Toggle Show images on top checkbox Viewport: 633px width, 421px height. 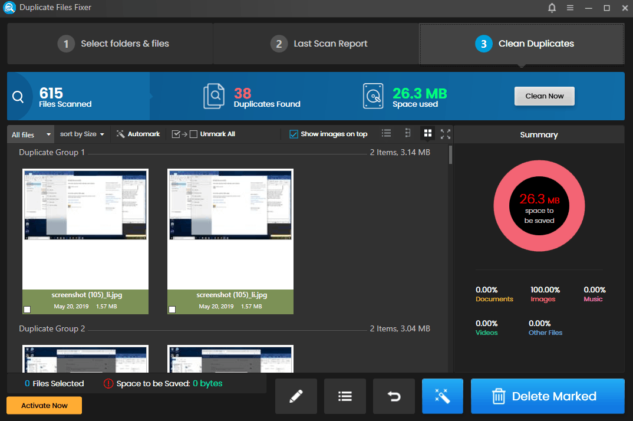tap(294, 134)
